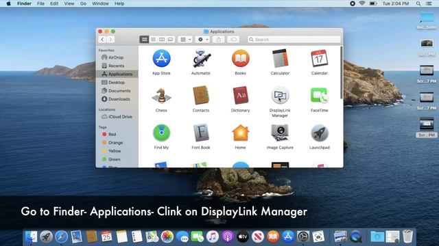Viewport: 439px width, 246px height.
Task: Open Podcasts from the Dock
Action: [228, 237]
